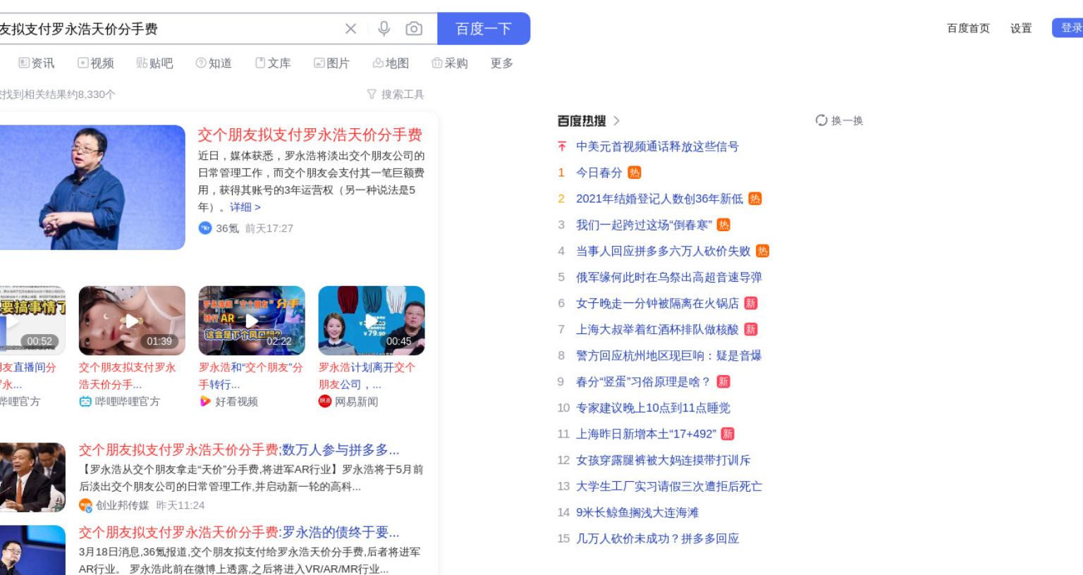This screenshot has width=1083, height=575.
Task: Open hot search 今日春分
Action: point(599,173)
